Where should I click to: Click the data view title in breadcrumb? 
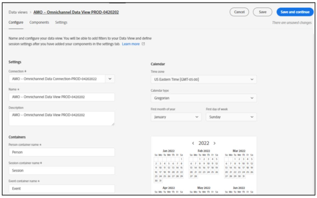pyautogui.click(x=76, y=12)
